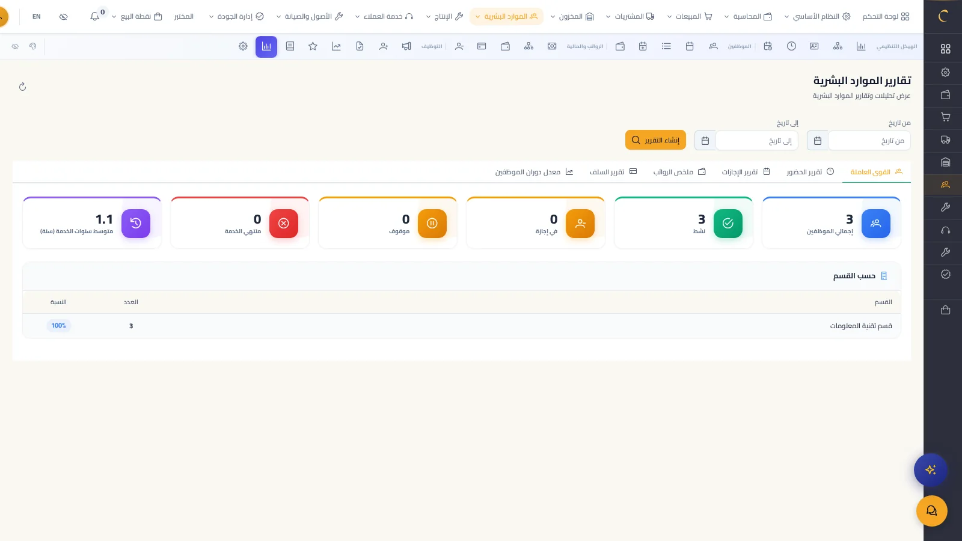Click the إجمالي الموظفين summary card
This screenshot has width=962, height=541.
click(x=832, y=222)
